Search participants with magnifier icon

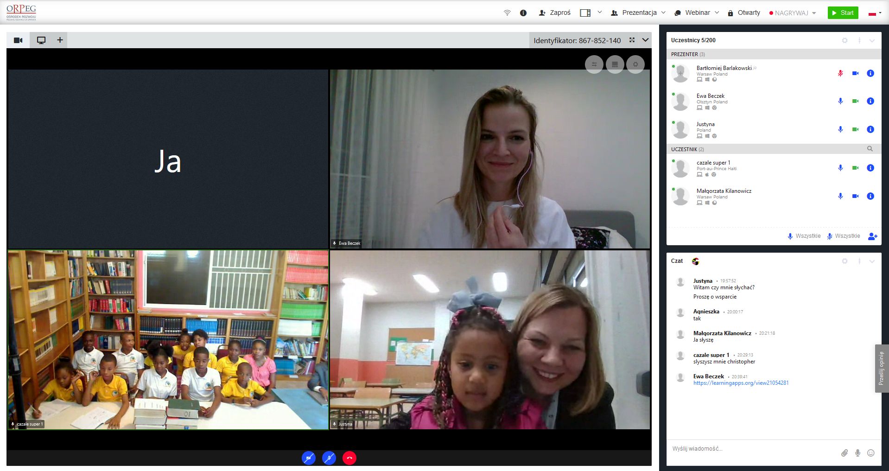point(870,149)
